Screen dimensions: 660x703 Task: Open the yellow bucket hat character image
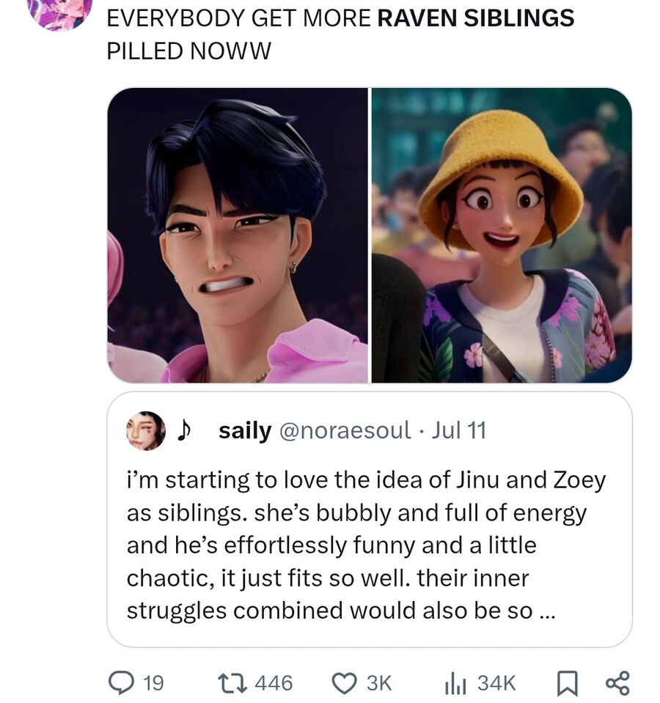(x=502, y=235)
